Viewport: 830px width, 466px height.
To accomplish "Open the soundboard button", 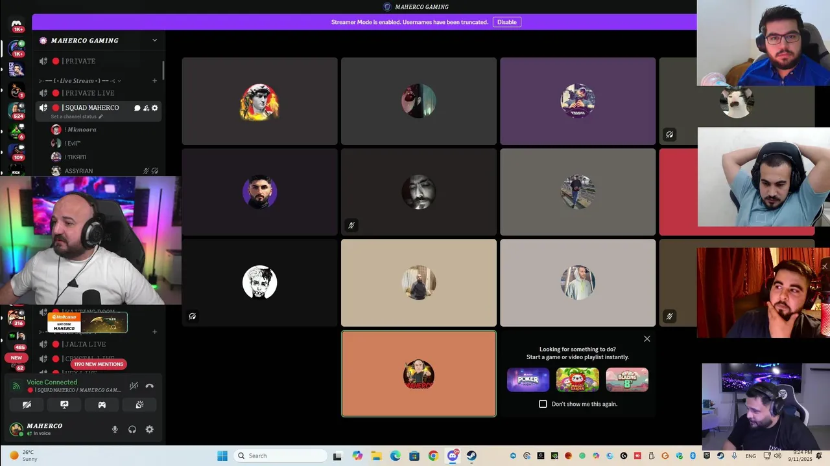I will 139,405.
